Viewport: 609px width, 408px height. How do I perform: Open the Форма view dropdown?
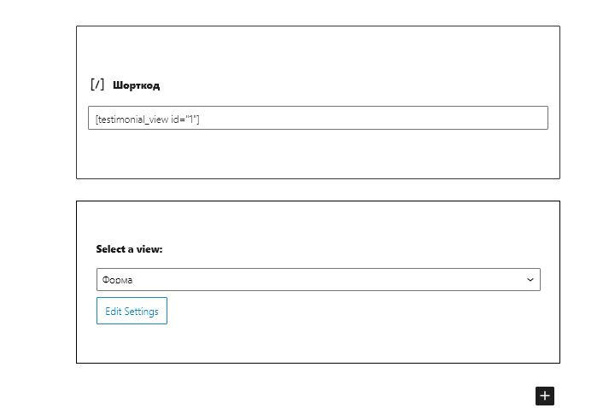pyautogui.click(x=318, y=279)
